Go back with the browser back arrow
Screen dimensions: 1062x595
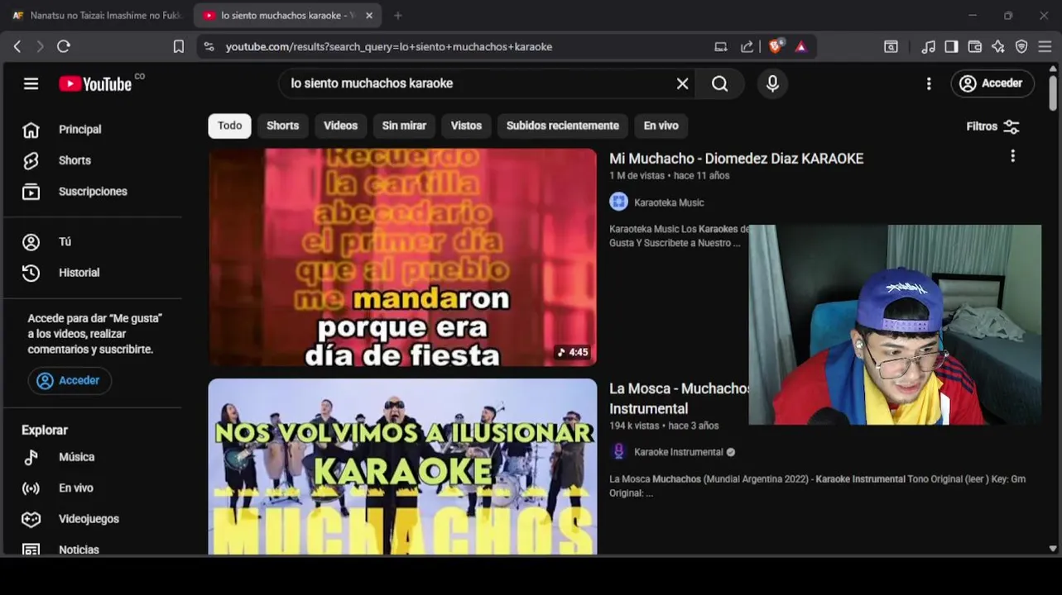coord(17,47)
